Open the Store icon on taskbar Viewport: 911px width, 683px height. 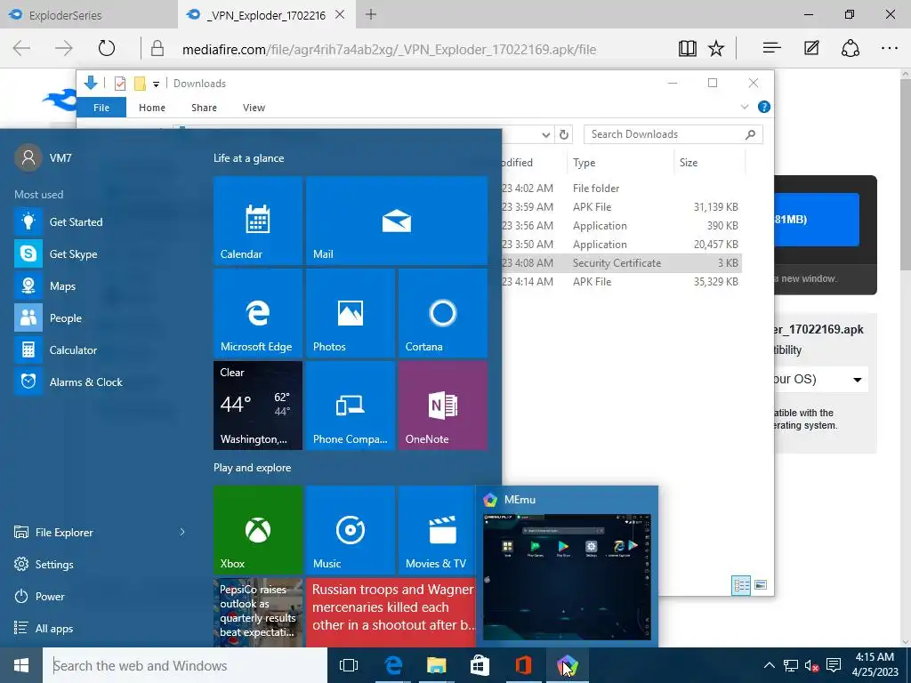click(480, 665)
